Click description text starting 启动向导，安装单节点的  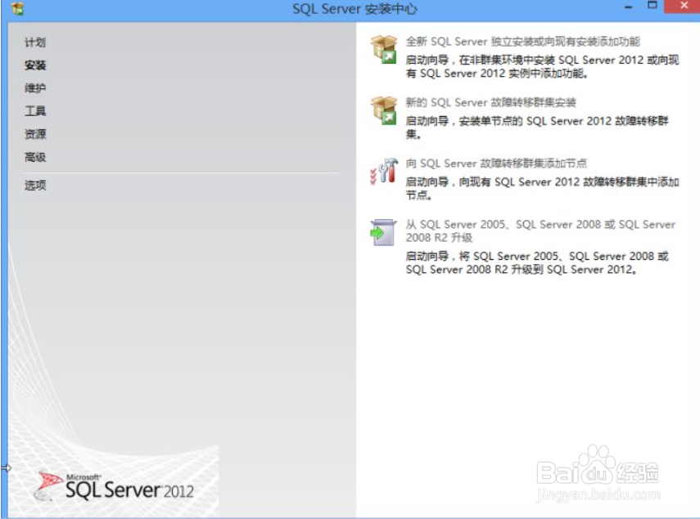coord(536,128)
